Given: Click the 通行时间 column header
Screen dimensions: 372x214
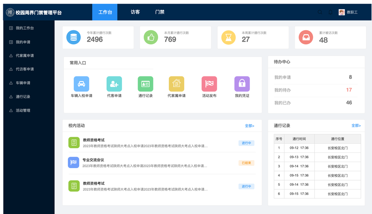Looking at the screenshot, I should click(299, 139).
